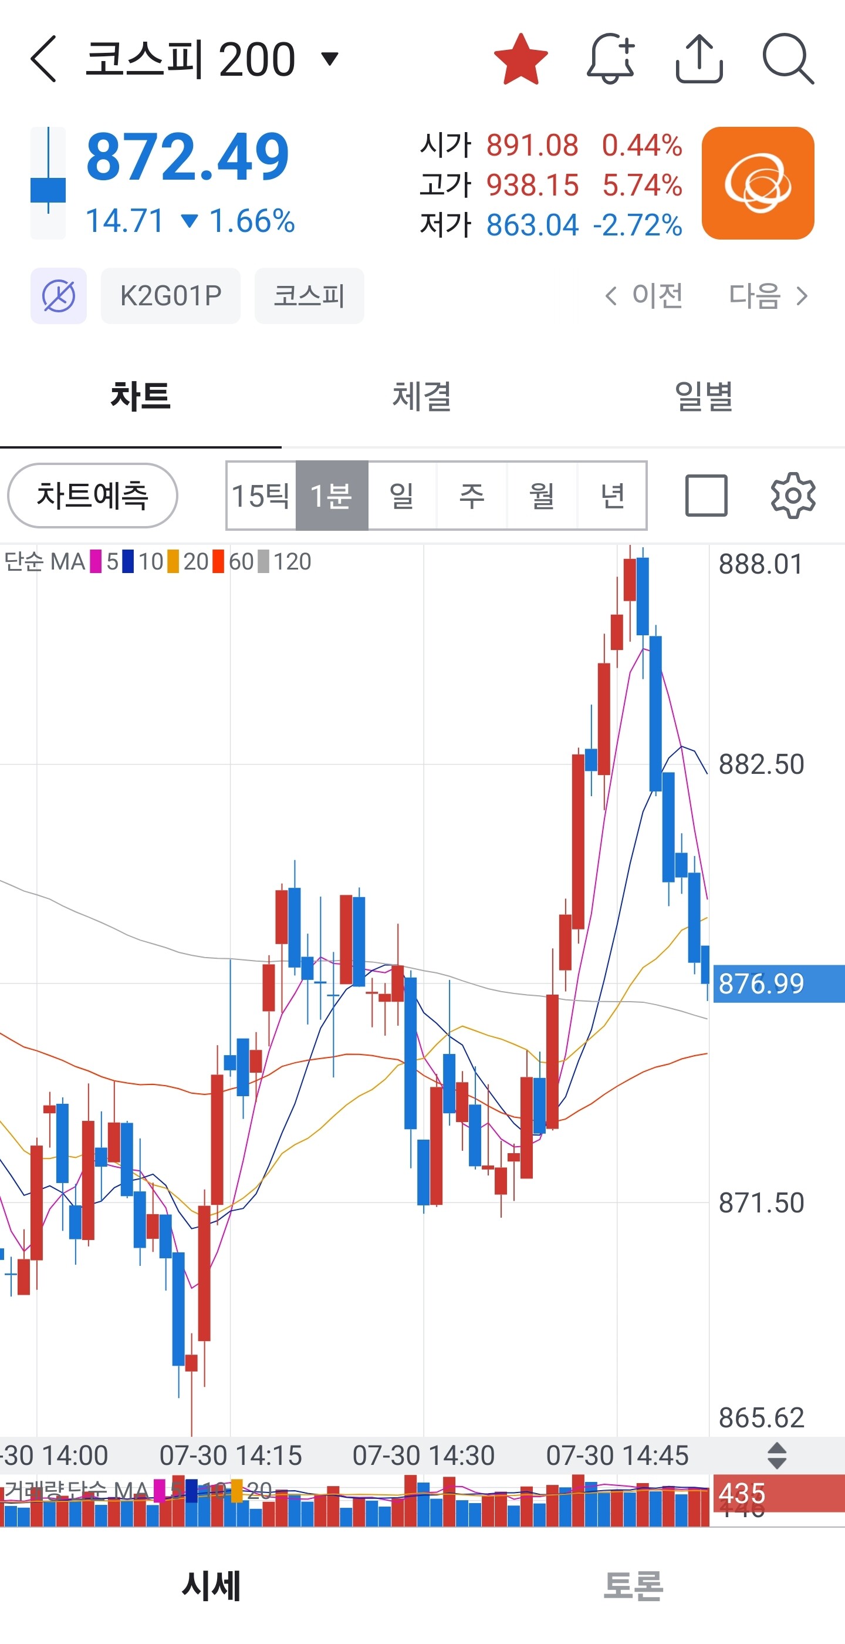The width and height of the screenshot is (845, 1644).
Task: Tap the purple compass icon chip
Action: [59, 296]
